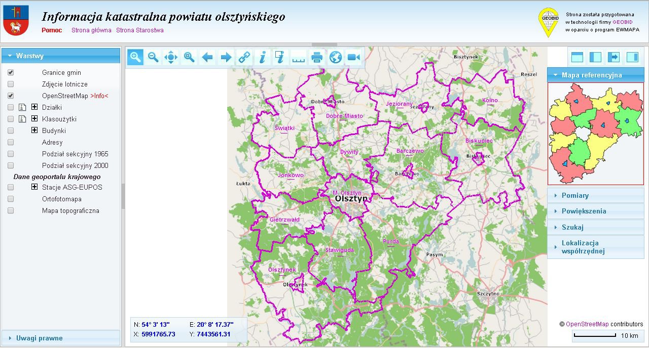Expand the Działki tree node
Viewport: 649px width, 348px height.
coord(34,107)
